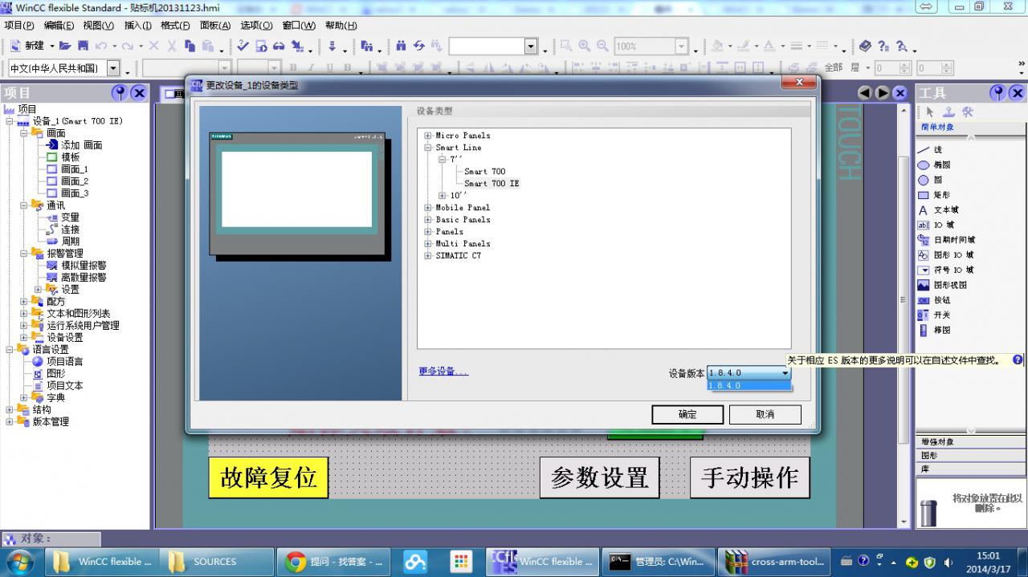Expand the Multi Panels device node
This screenshot has height=577, width=1028.
[428, 244]
